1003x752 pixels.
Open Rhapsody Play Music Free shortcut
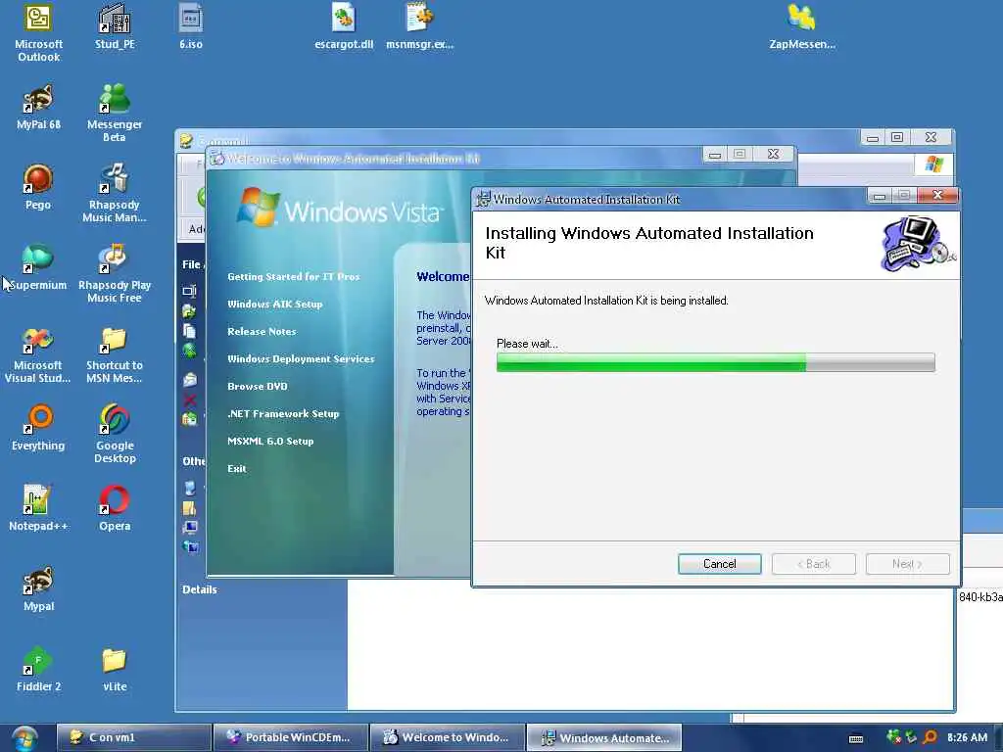click(x=115, y=274)
